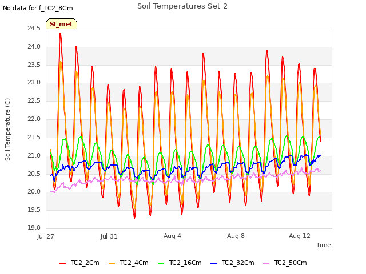This screenshot has width=366, height=274.
Task: Click the 22.0 y-axis tick label
Action: pyautogui.click(x=34, y=119)
